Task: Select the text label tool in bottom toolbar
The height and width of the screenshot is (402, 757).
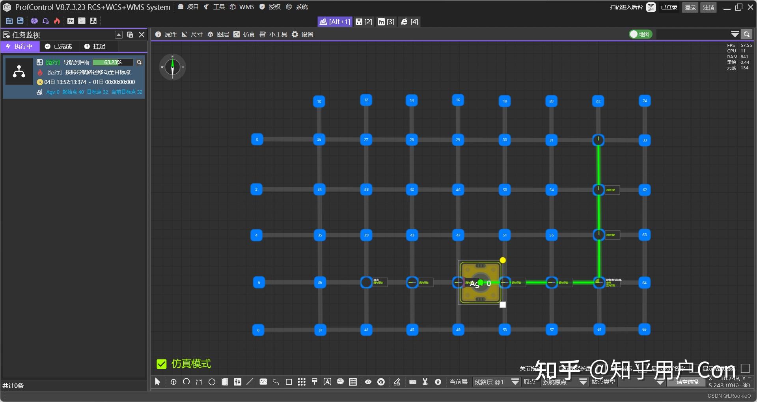Action: pyautogui.click(x=327, y=382)
